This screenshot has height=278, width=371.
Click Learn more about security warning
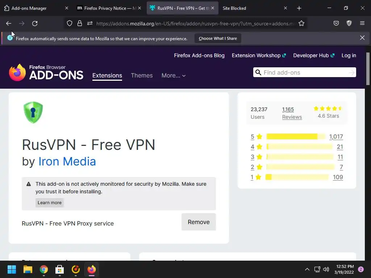tap(49, 203)
